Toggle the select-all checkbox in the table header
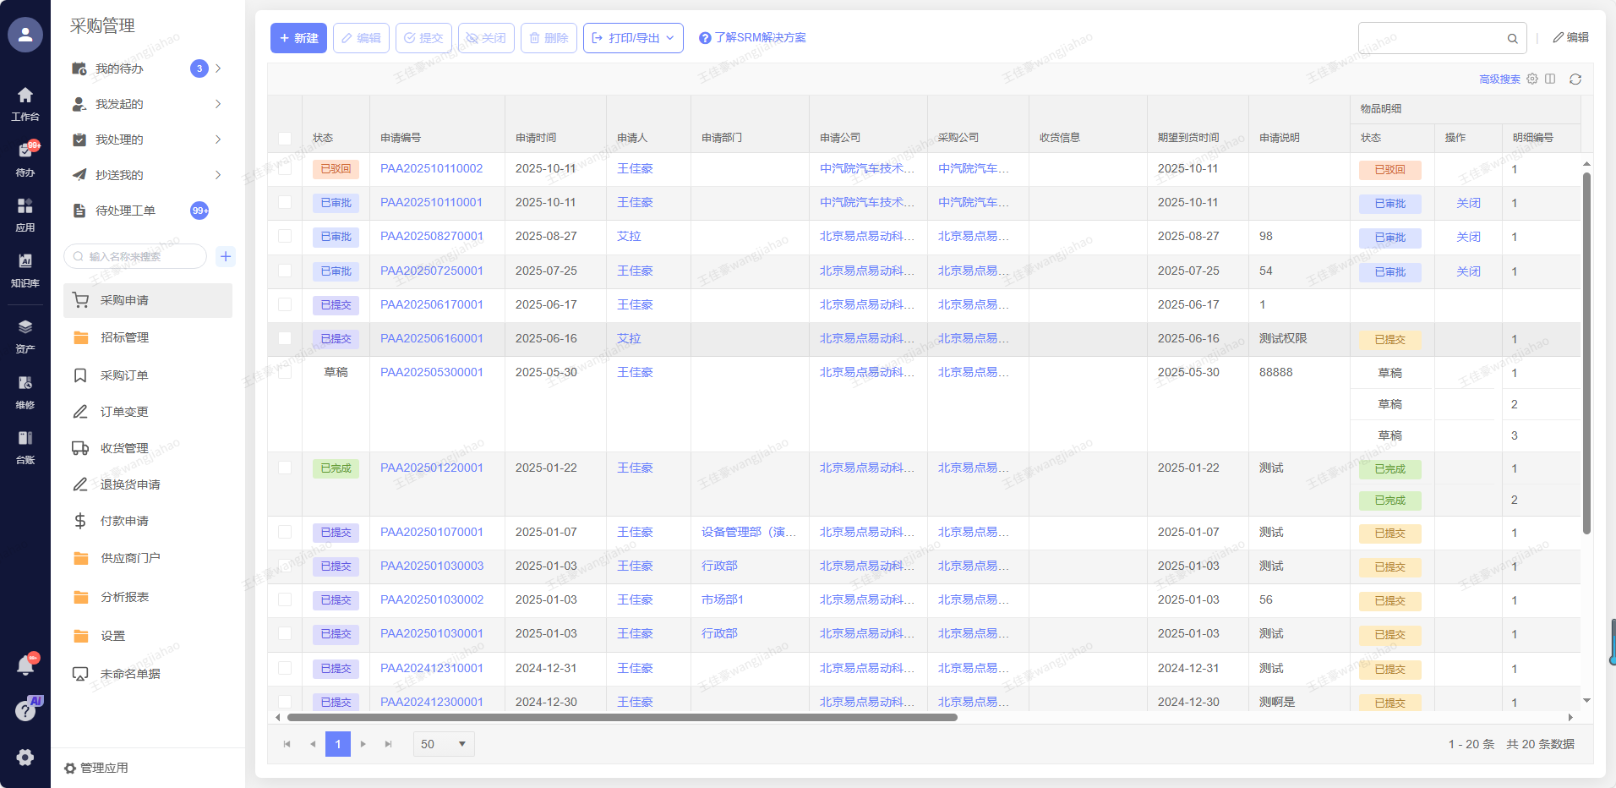This screenshot has height=788, width=1616. point(285,138)
